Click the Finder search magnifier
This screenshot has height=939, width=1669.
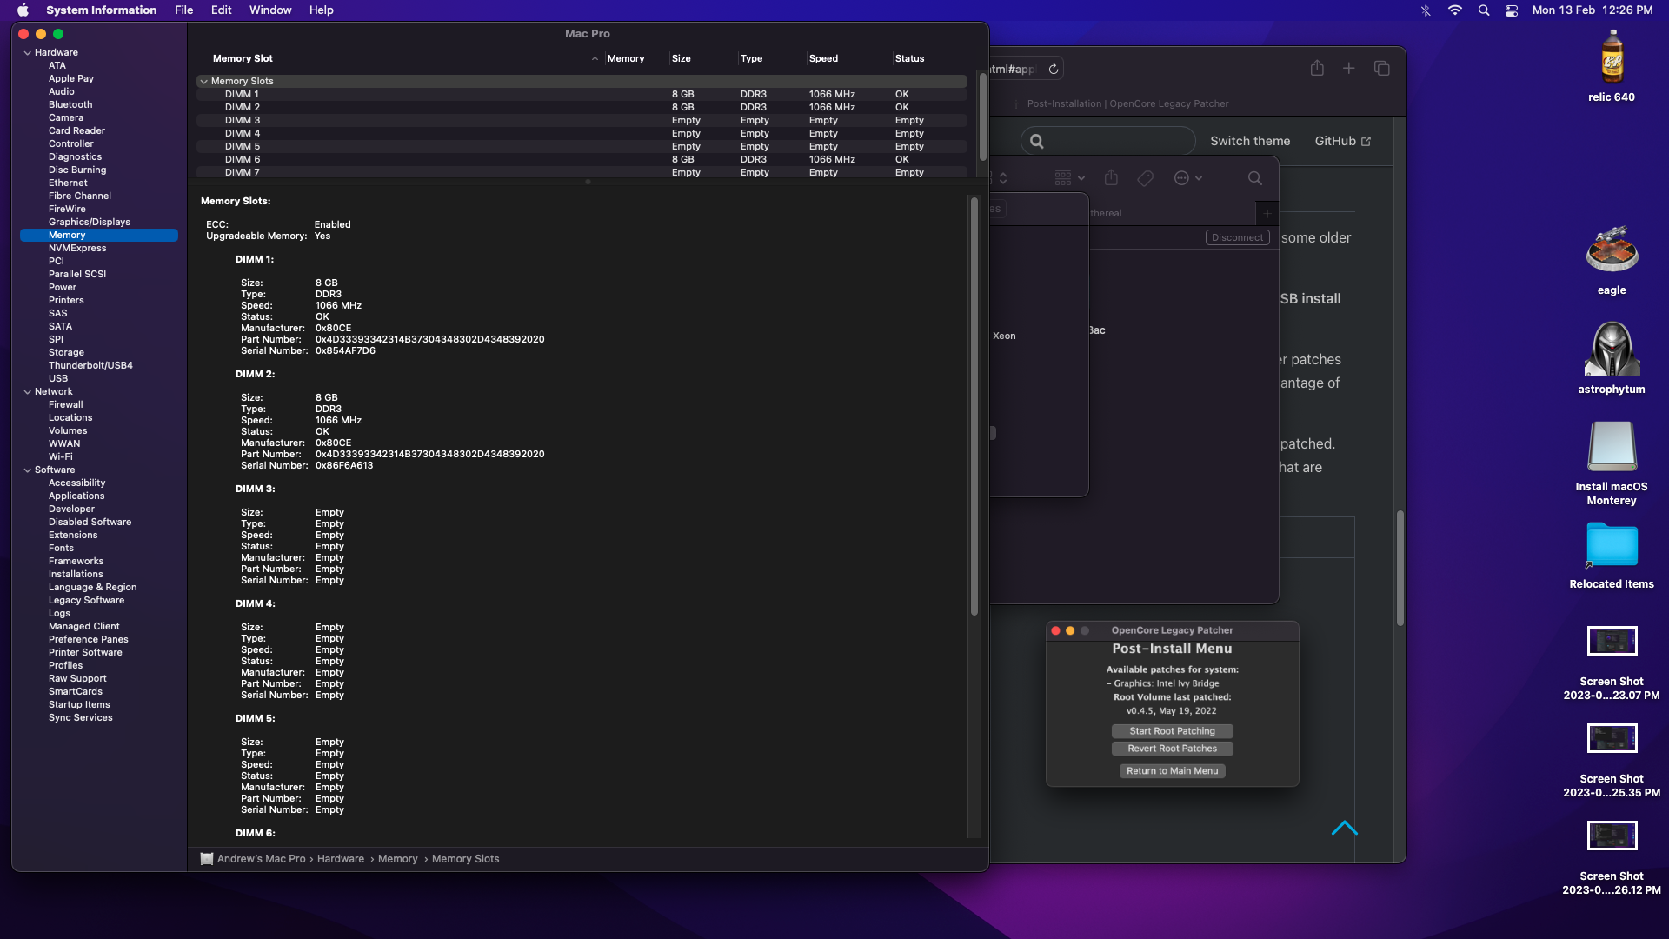tap(1254, 178)
